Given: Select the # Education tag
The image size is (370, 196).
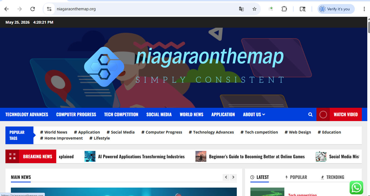Looking at the screenshot, I should tap(329, 132).
